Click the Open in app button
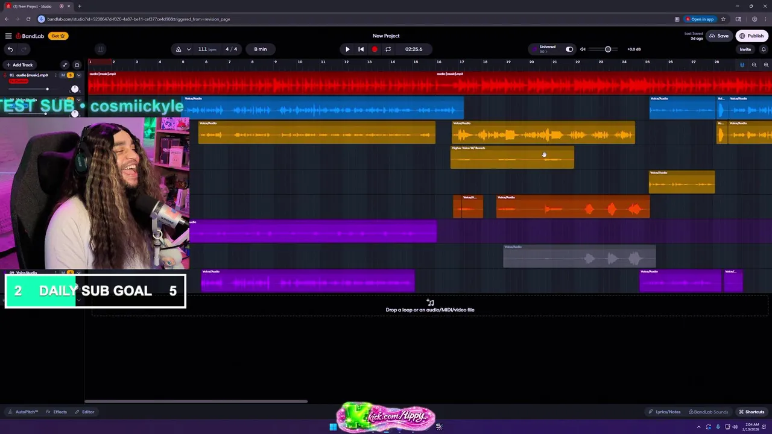 point(700,19)
